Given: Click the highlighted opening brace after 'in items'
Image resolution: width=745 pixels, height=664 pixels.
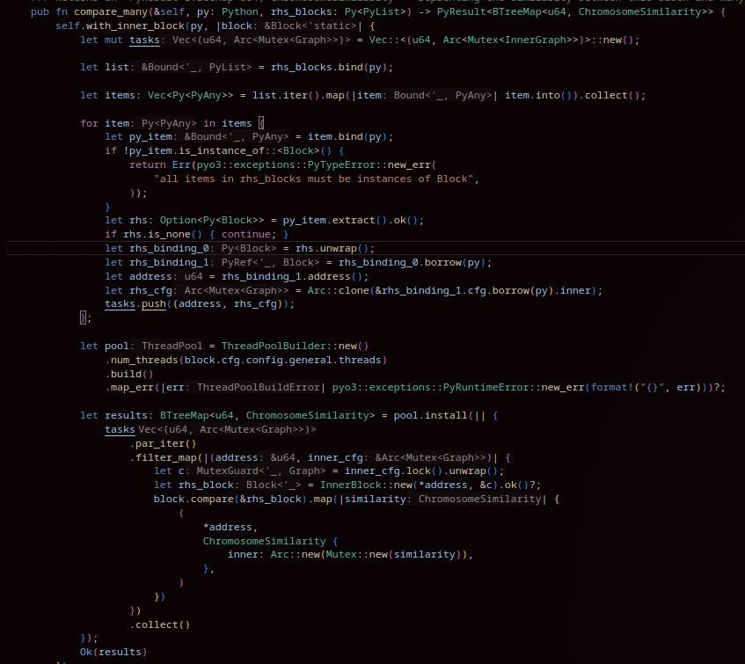Looking at the screenshot, I should 261,123.
